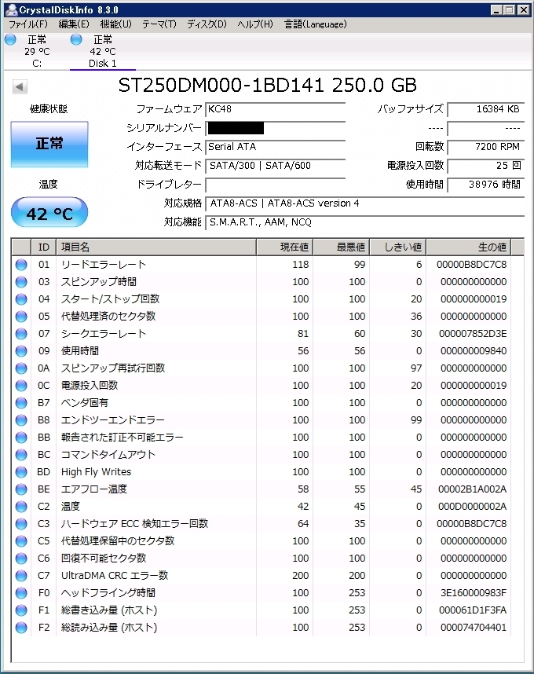534x674 pixels.
Task: Click the status circle of row C2 温度
Action: [21, 507]
